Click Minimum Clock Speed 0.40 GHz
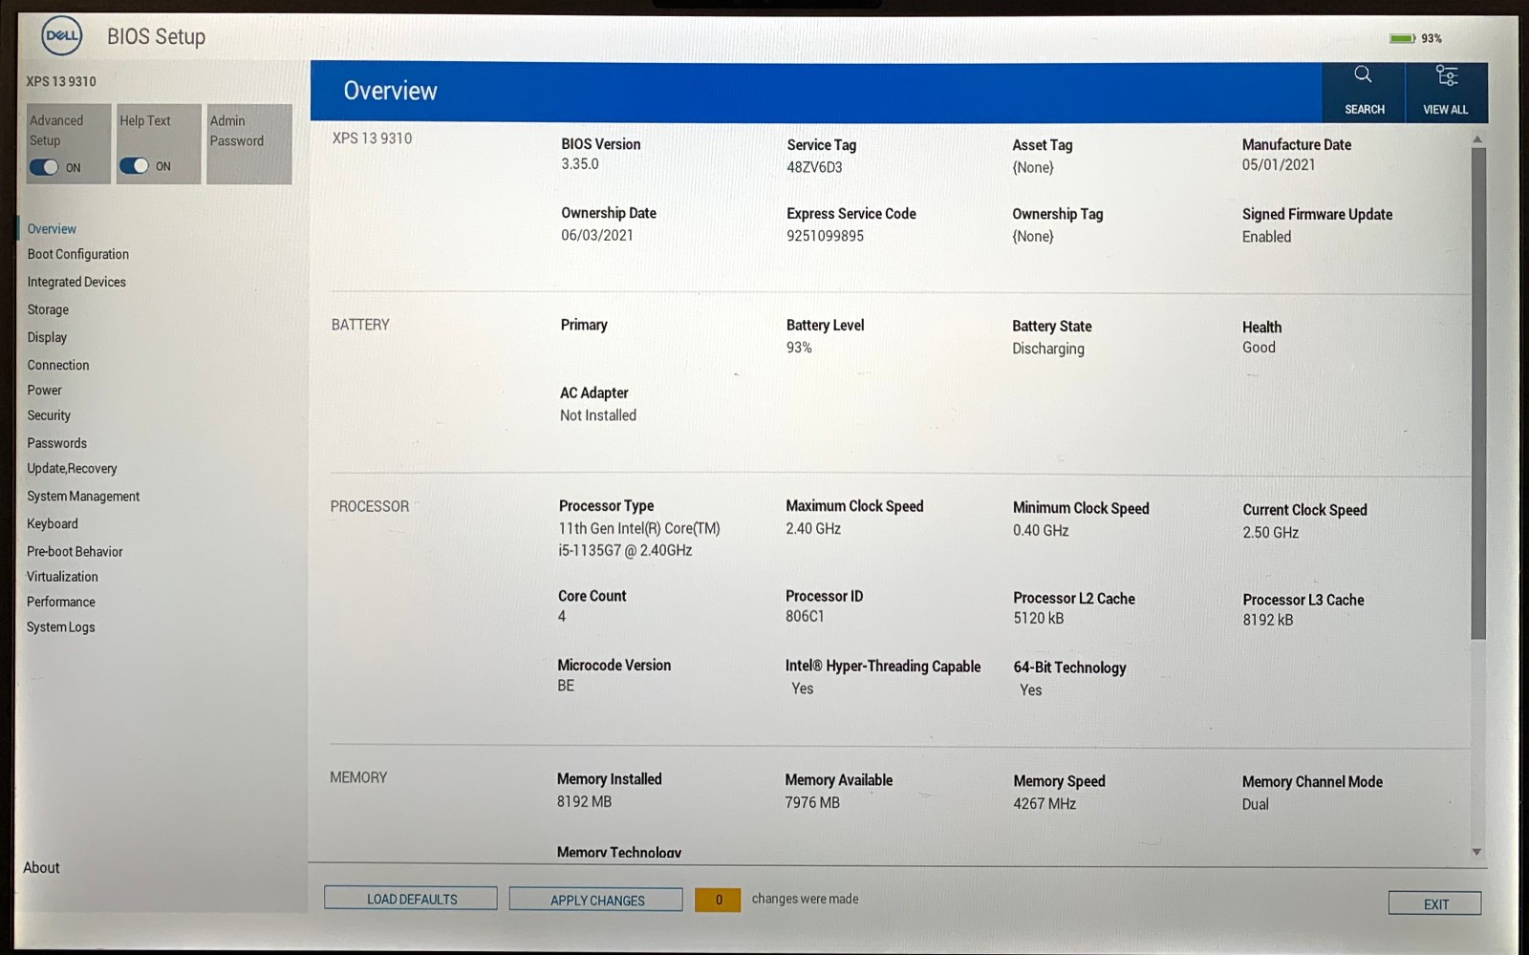Viewport: 1529px width, 955px height. [1041, 531]
